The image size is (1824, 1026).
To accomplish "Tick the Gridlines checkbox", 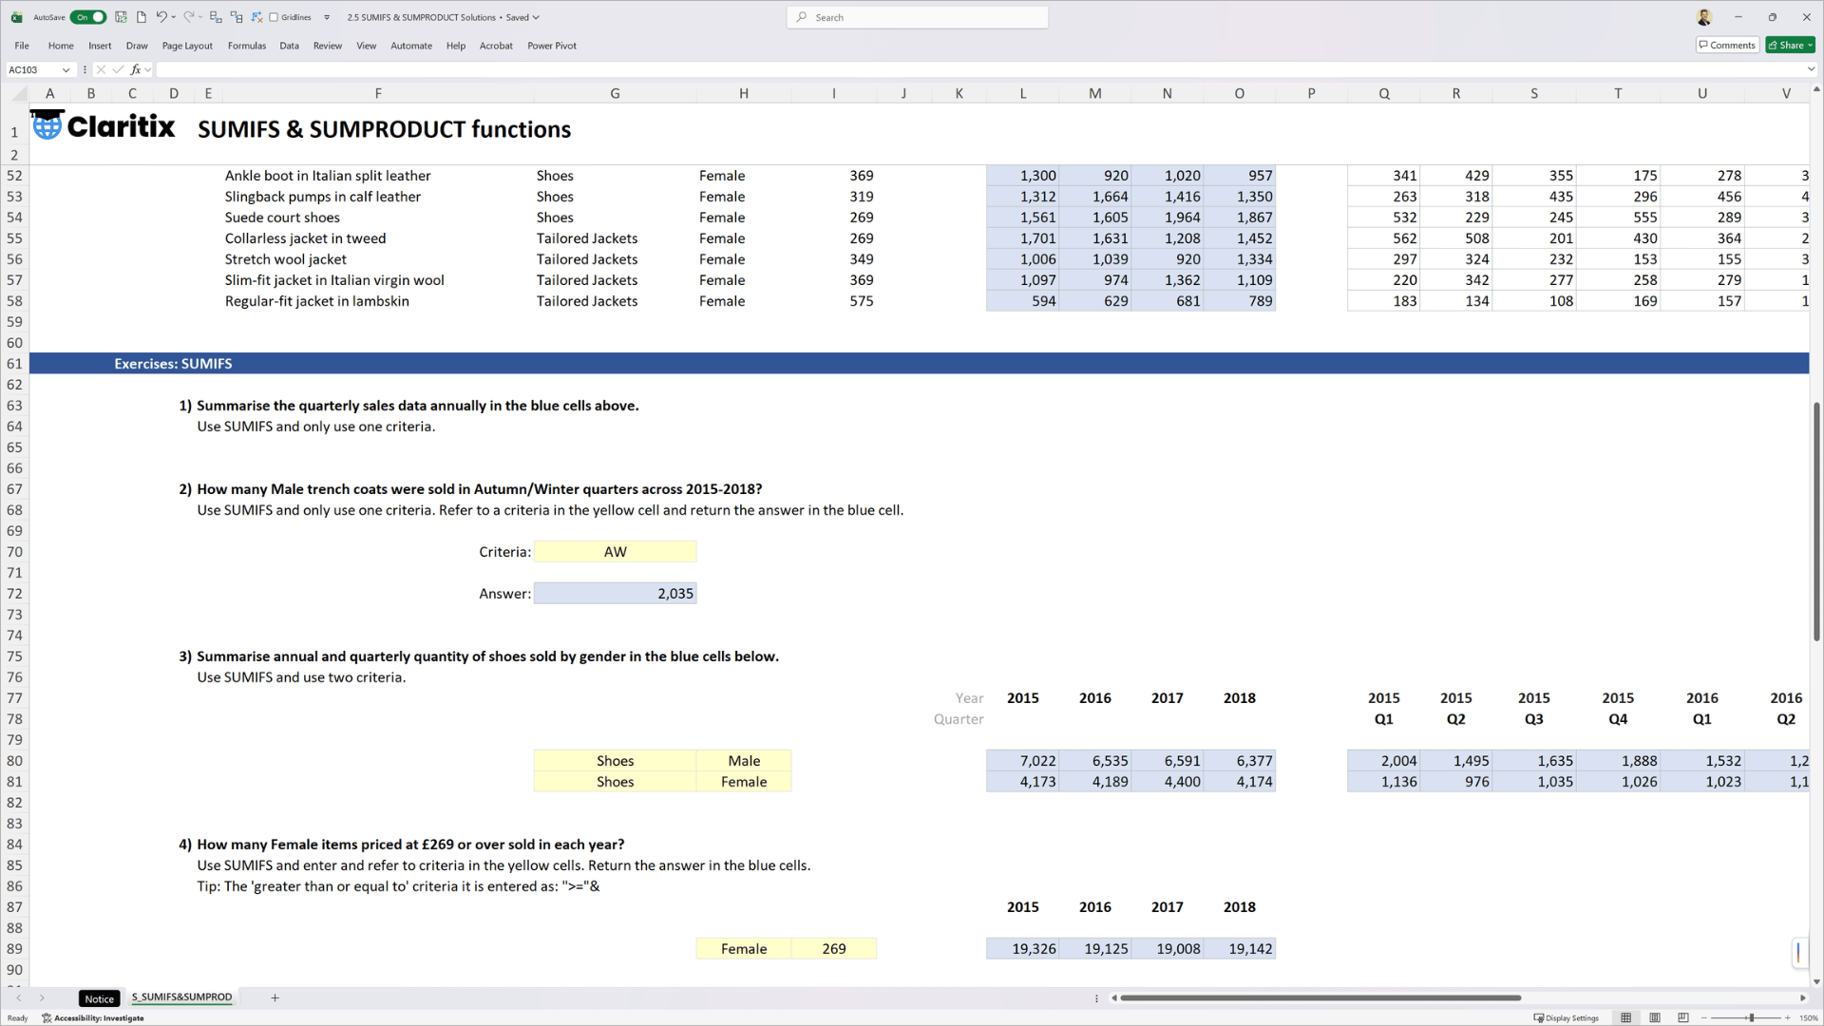I will coord(274,17).
